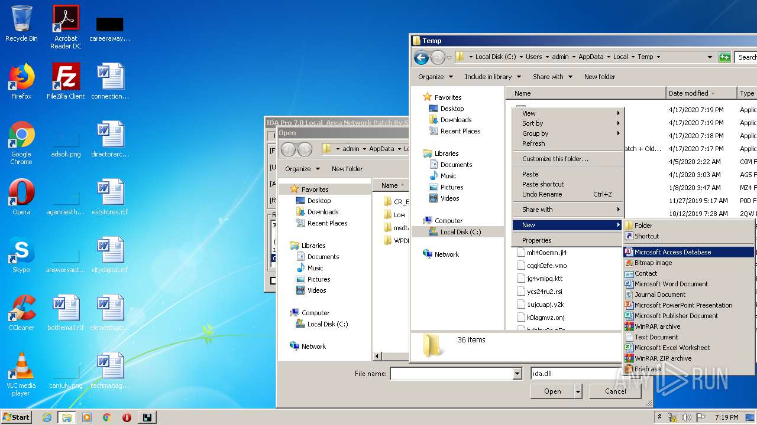Open Windows Explorer from taskbar

[x=67, y=417]
